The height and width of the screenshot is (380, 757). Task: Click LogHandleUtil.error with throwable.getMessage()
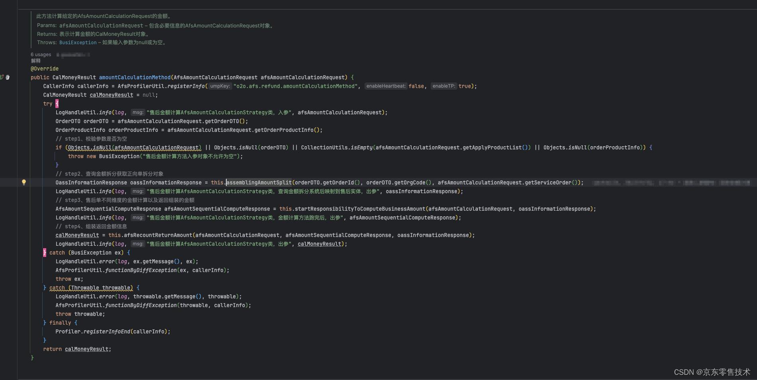(x=149, y=296)
